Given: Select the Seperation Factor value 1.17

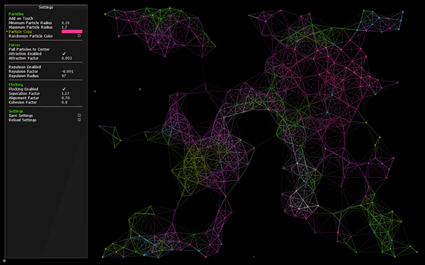Looking at the screenshot, I should [65, 93].
